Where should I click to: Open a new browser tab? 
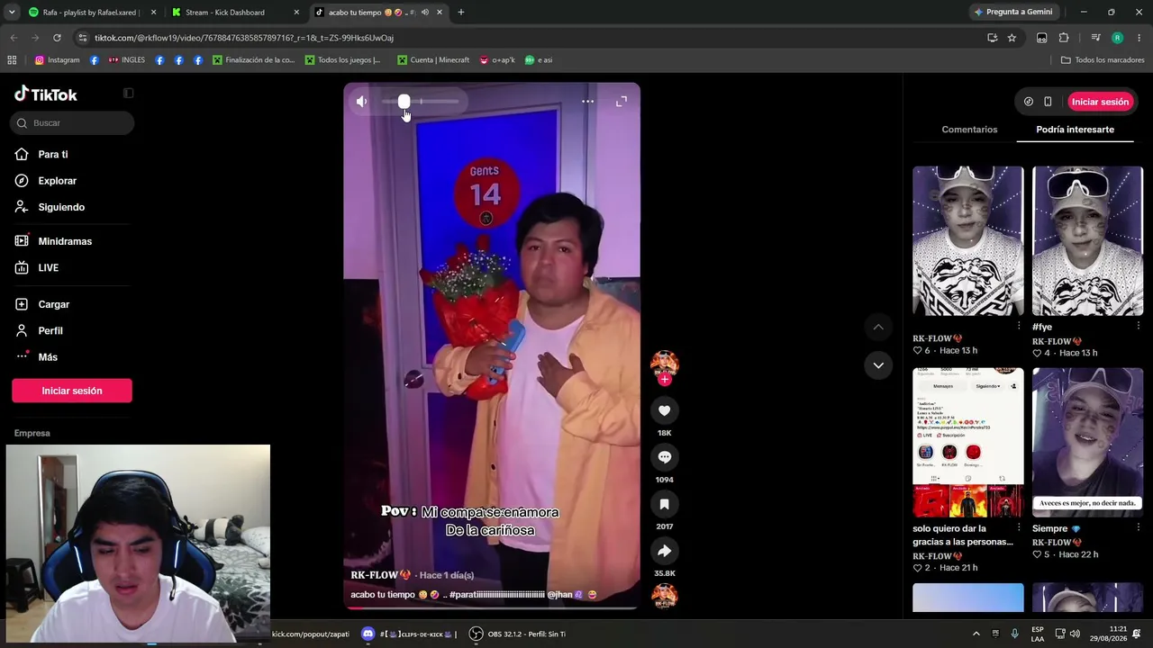(461, 13)
